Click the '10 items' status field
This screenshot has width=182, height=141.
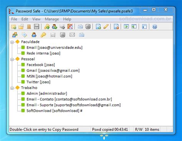[x=152, y=130]
